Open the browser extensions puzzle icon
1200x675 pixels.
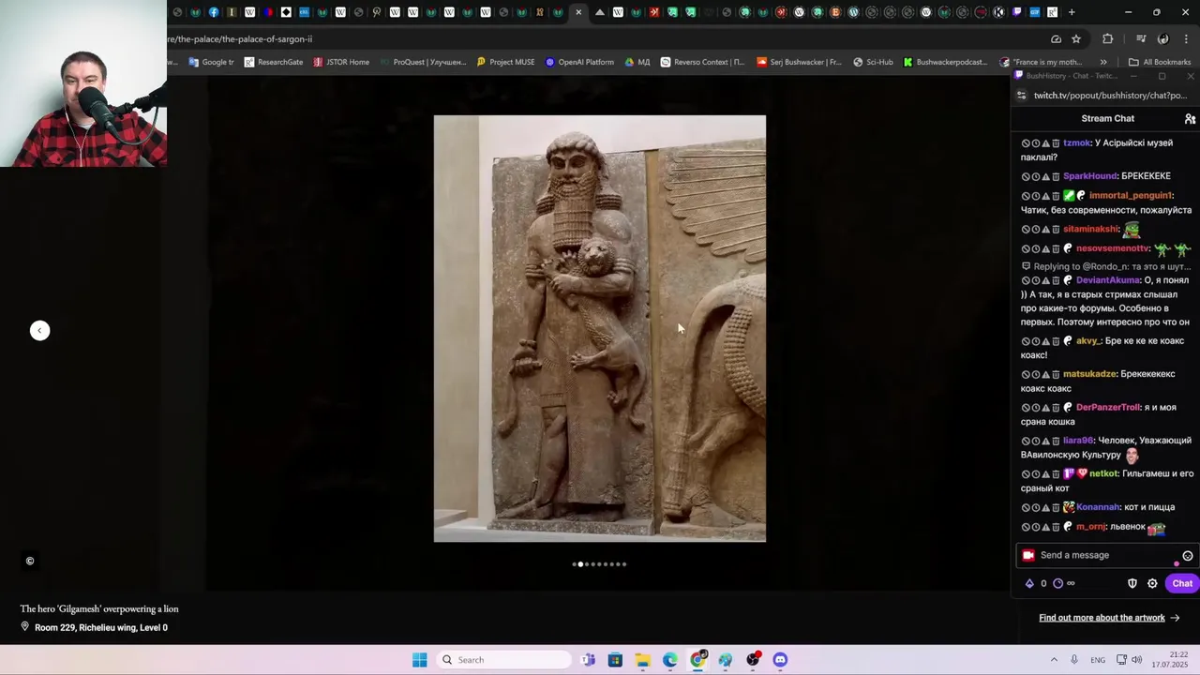pos(1108,39)
